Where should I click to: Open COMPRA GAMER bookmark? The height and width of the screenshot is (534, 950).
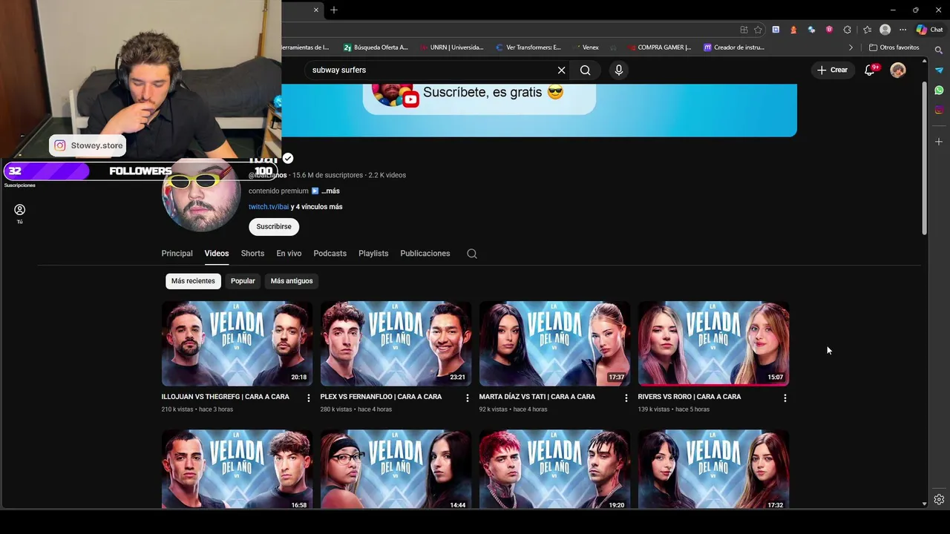point(659,47)
